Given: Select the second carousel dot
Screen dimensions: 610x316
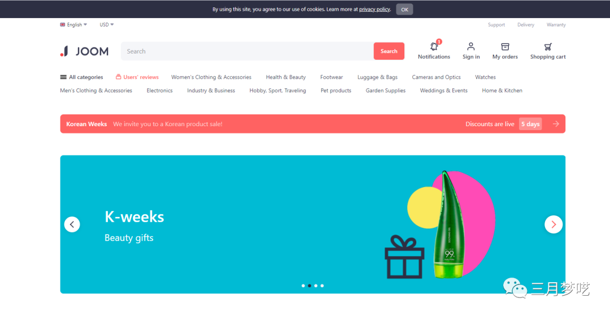Looking at the screenshot, I should point(310,286).
